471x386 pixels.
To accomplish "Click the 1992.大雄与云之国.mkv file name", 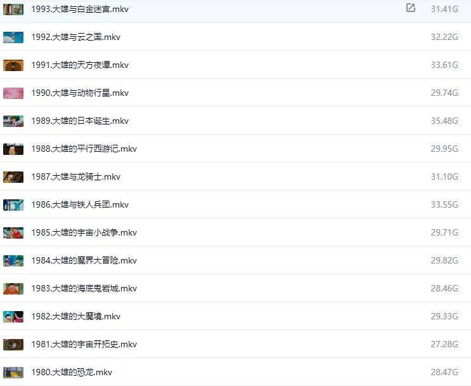I will pos(75,37).
